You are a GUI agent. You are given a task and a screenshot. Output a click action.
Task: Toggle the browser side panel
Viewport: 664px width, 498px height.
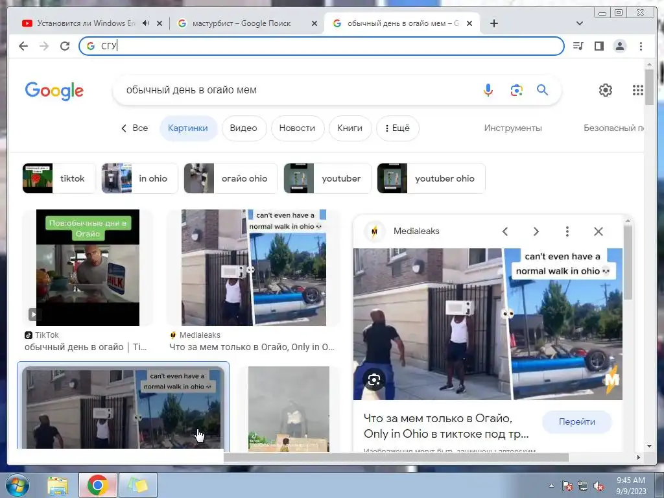point(599,46)
